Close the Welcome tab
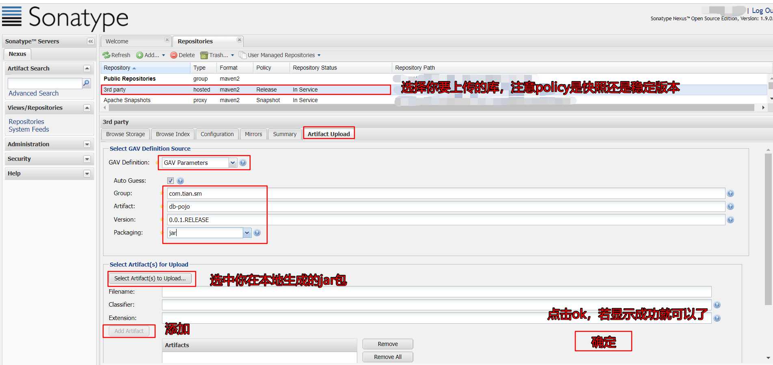The width and height of the screenshot is (773, 365). (167, 40)
